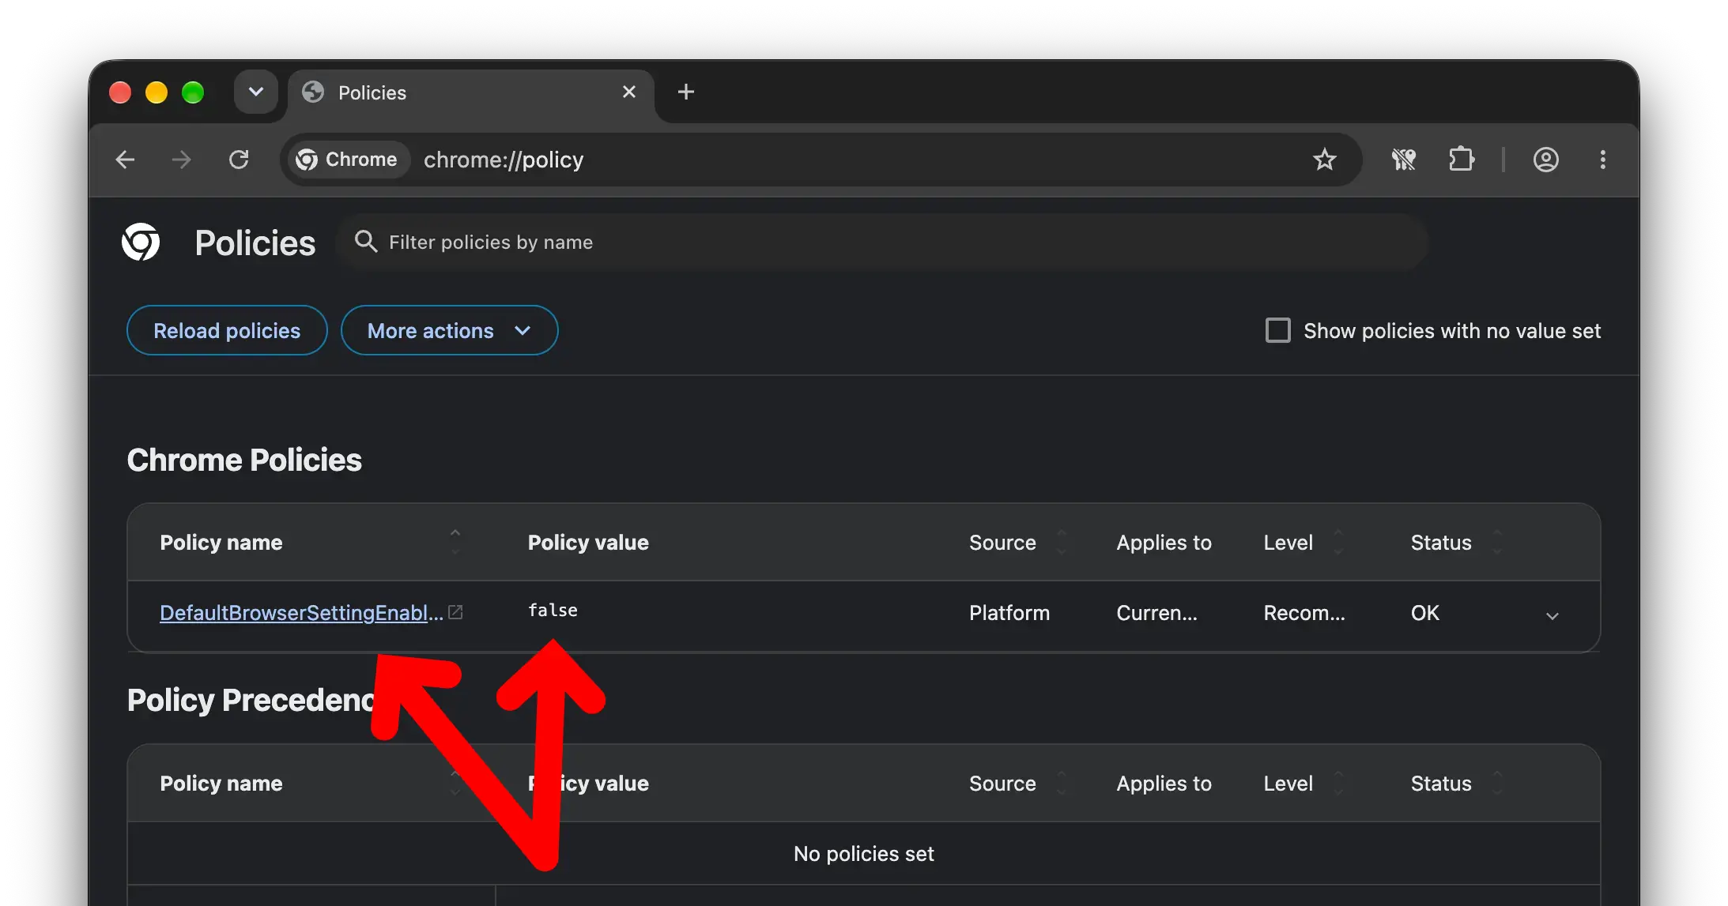The image size is (1728, 906).
Task: Click the green maximize window button
Action: coord(193,92)
